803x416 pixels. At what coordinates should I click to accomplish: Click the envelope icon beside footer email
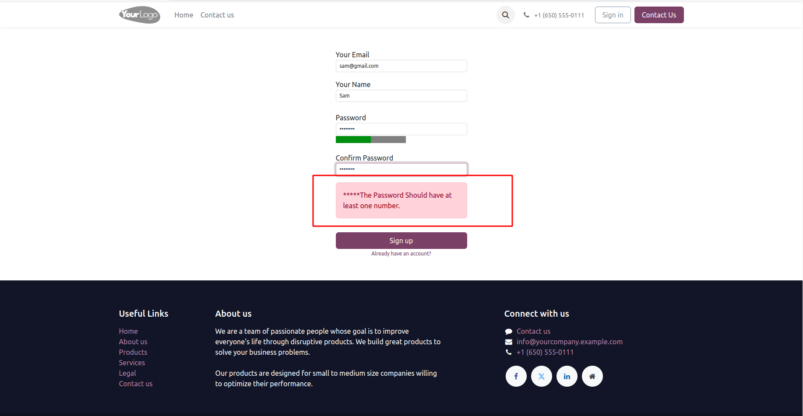click(508, 342)
